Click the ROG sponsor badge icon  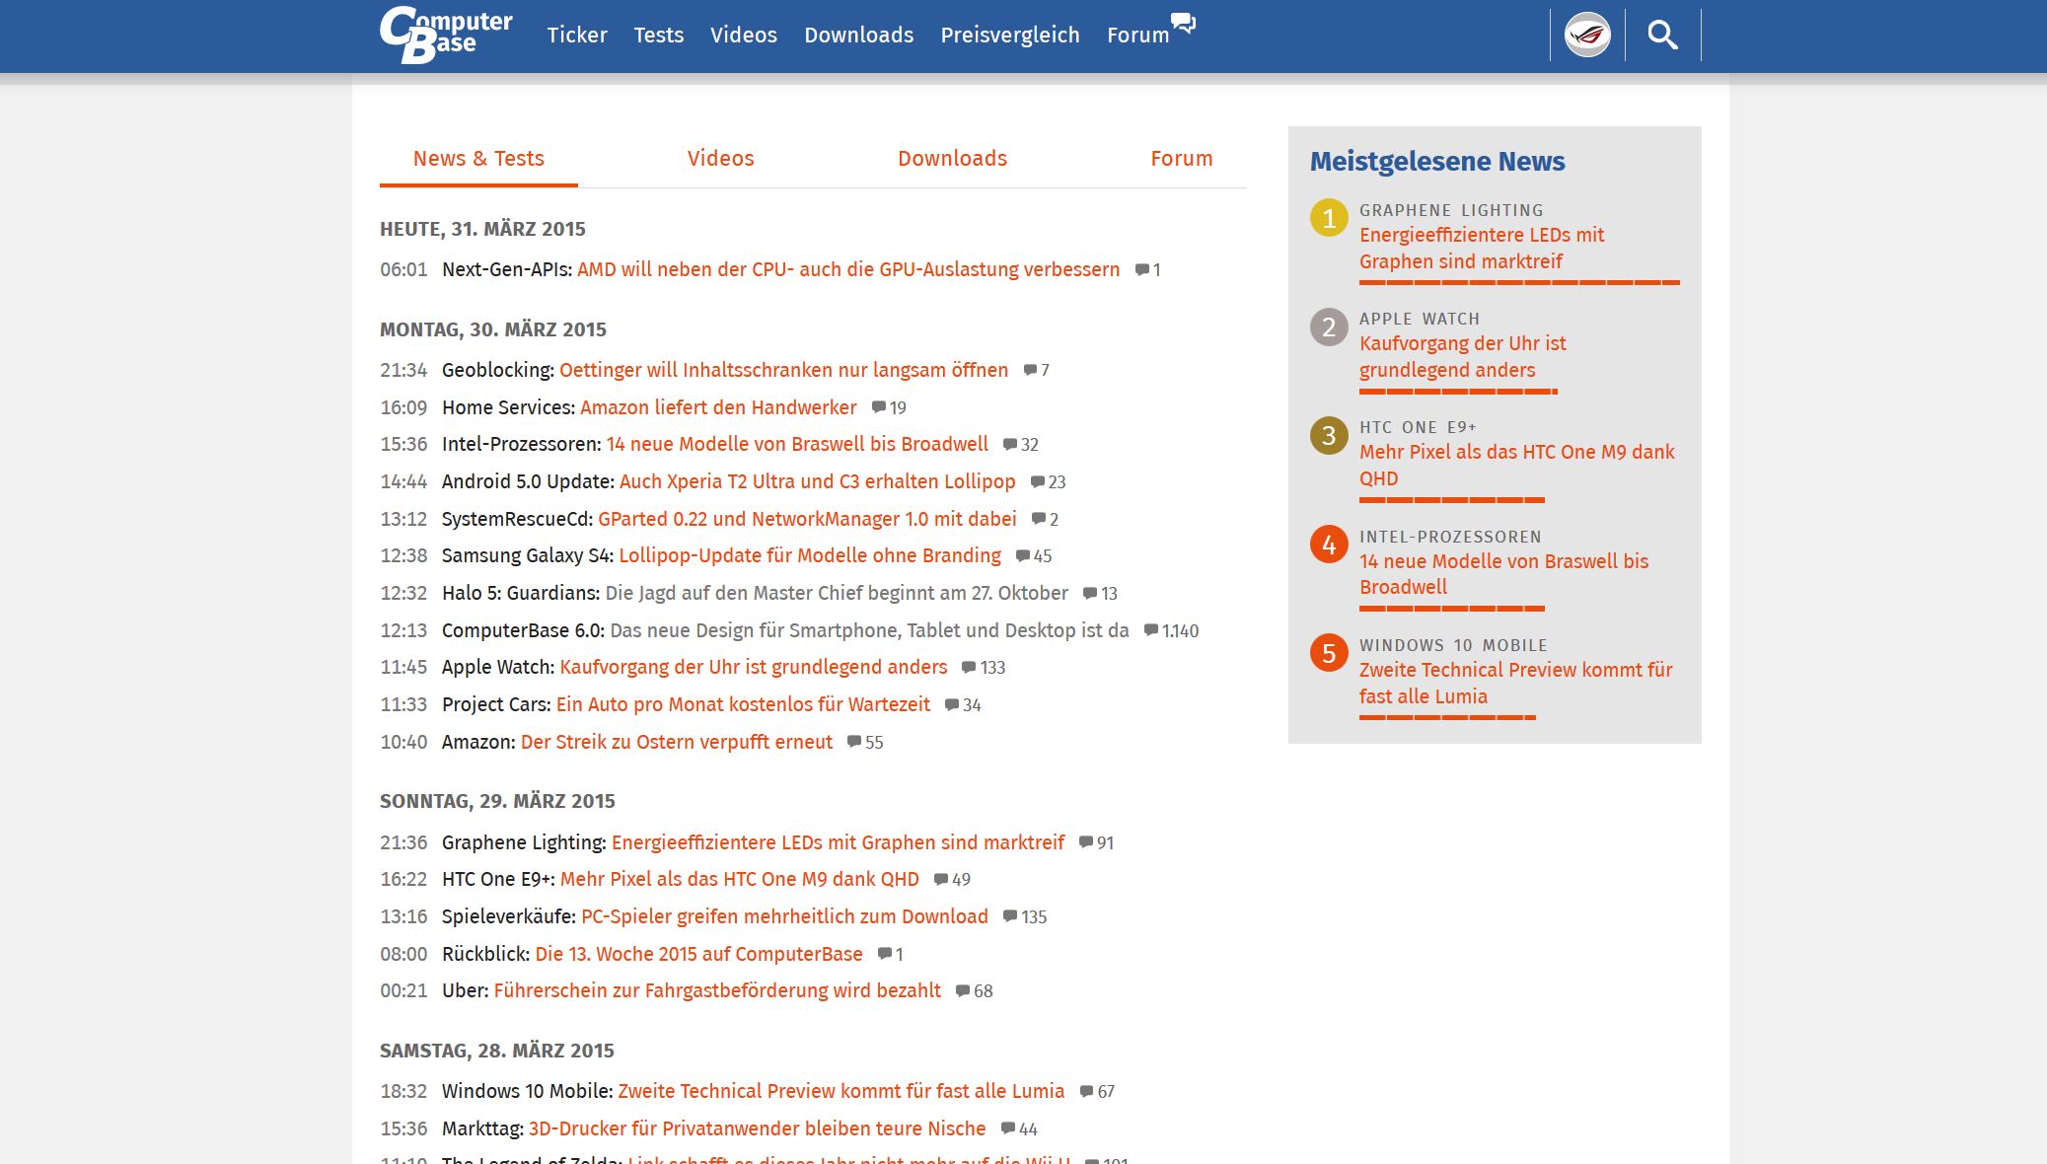click(1587, 36)
